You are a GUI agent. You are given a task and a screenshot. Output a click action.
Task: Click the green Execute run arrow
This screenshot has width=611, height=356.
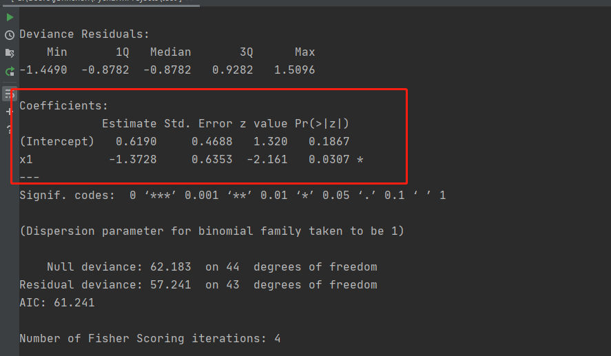click(x=10, y=17)
